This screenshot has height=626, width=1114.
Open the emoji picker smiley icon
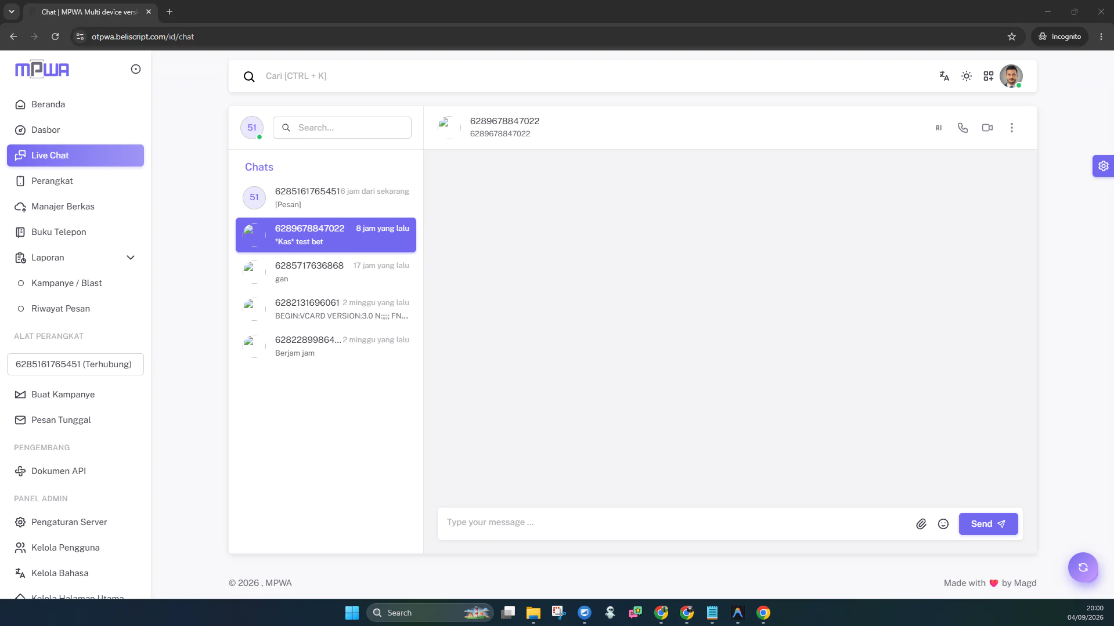(x=943, y=524)
